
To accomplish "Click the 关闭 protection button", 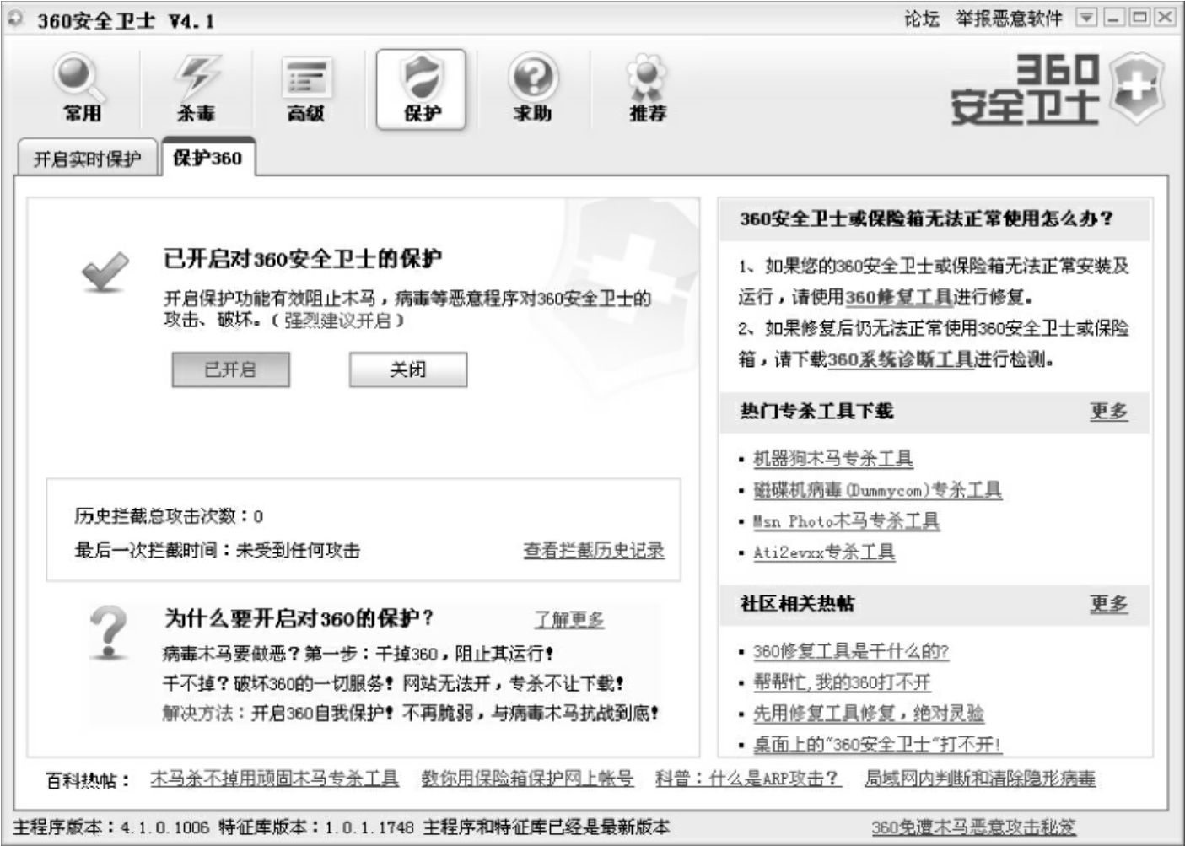I will (408, 369).
